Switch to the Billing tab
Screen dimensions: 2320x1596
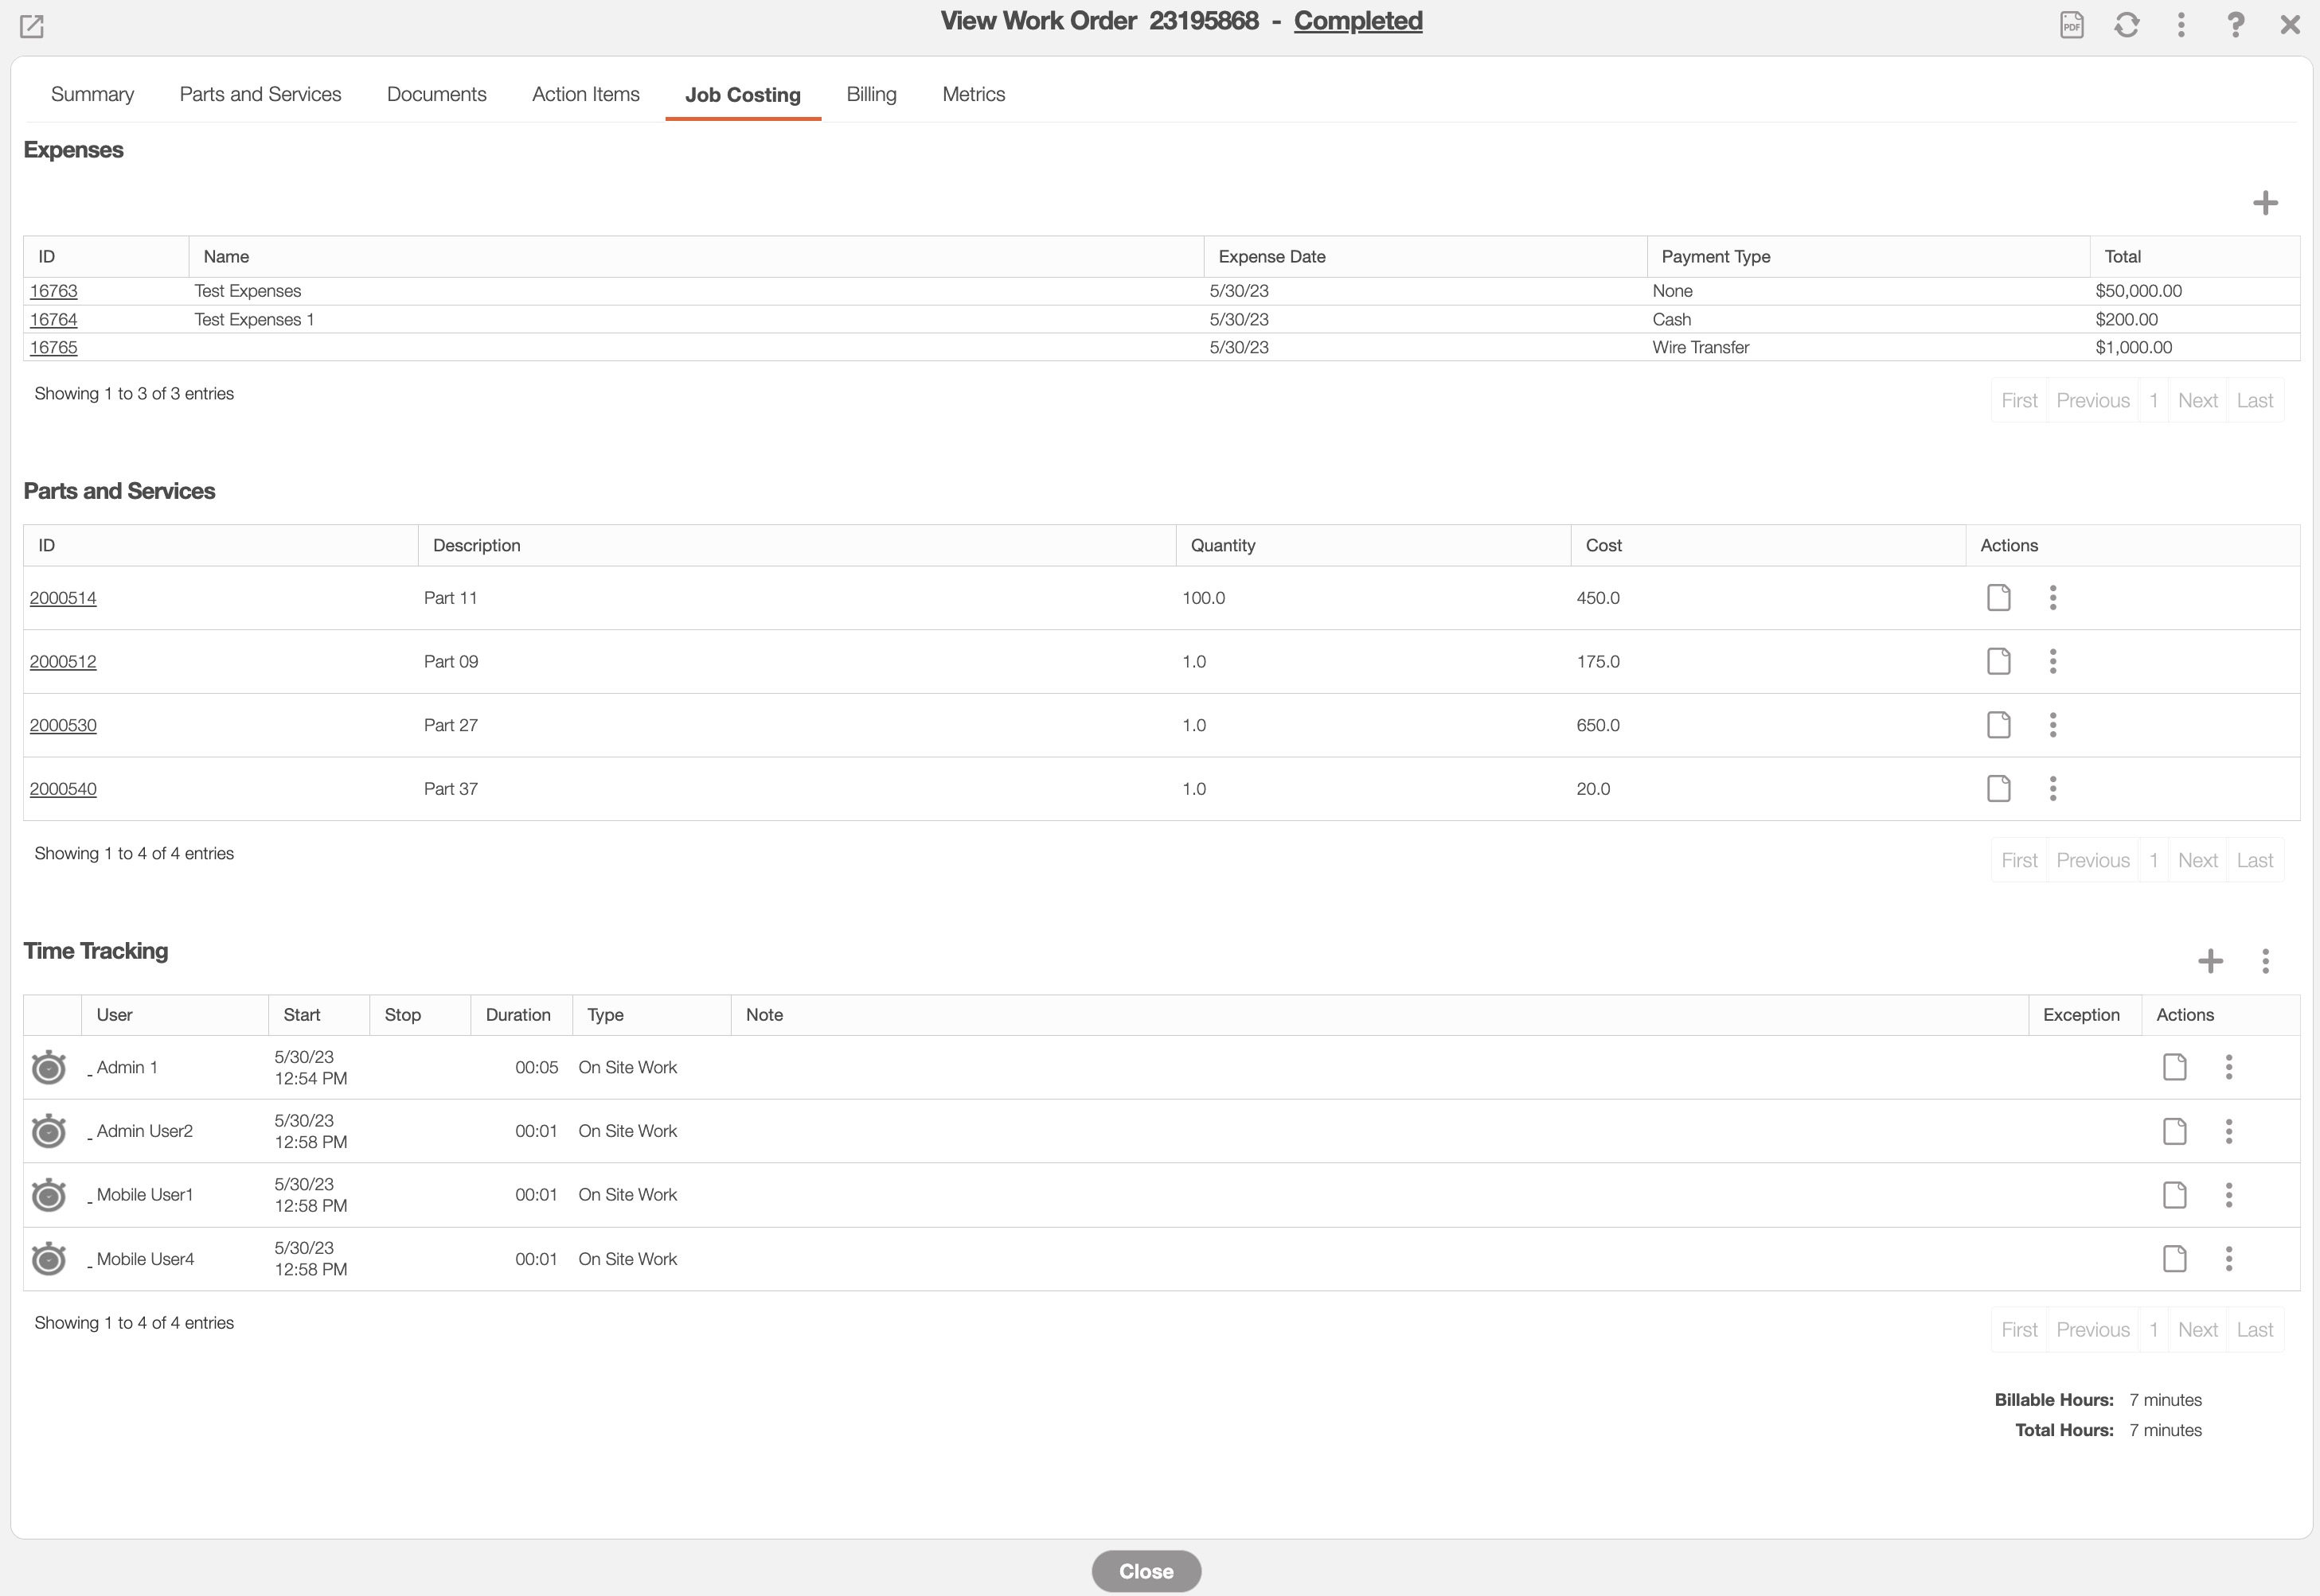click(x=870, y=94)
